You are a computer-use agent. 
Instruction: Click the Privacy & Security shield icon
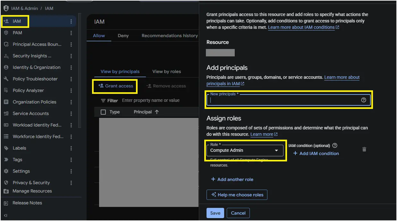6,183
